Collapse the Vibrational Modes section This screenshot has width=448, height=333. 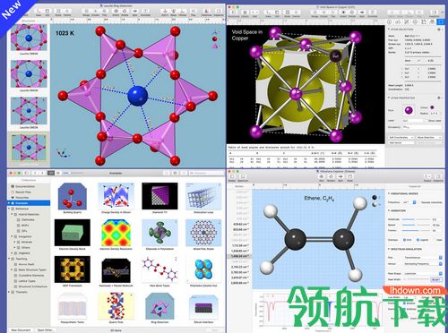click(x=389, y=193)
